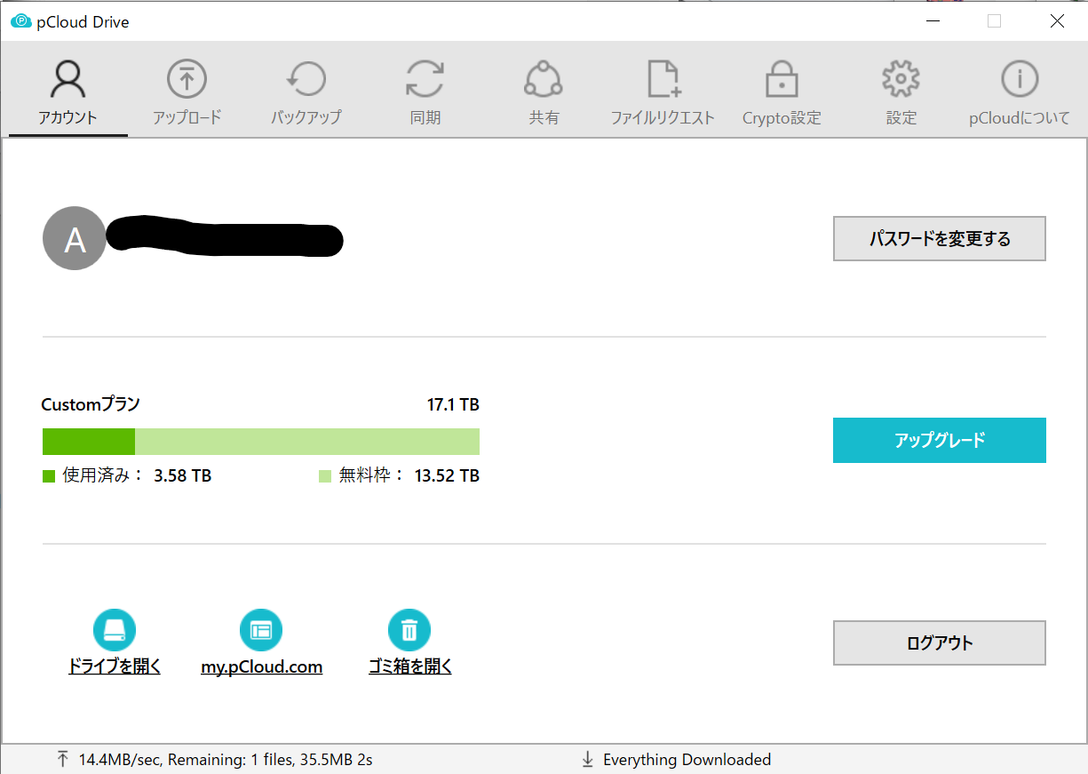Click the download arrow icon in status bar

pyautogui.click(x=587, y=759)
